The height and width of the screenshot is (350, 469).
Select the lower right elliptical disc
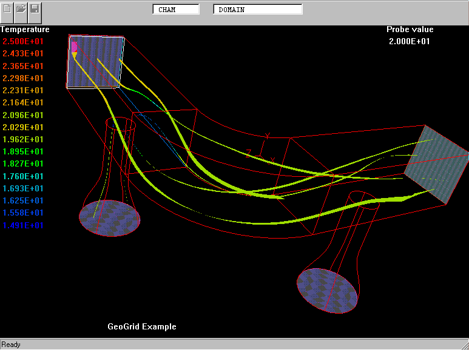pos(328,291)
